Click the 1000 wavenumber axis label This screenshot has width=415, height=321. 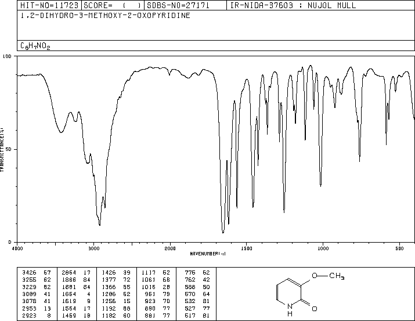pyautogui.click(x=323, y=248)
